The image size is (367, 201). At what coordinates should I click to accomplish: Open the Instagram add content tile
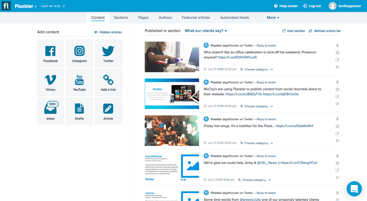pyautogui.click(x=80, y=53)
